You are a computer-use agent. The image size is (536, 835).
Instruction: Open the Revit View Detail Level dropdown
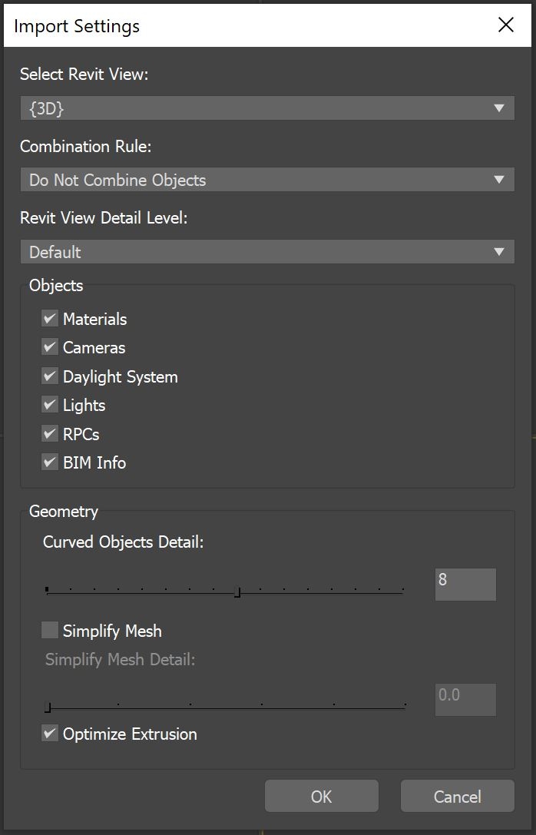coord(266,252)
